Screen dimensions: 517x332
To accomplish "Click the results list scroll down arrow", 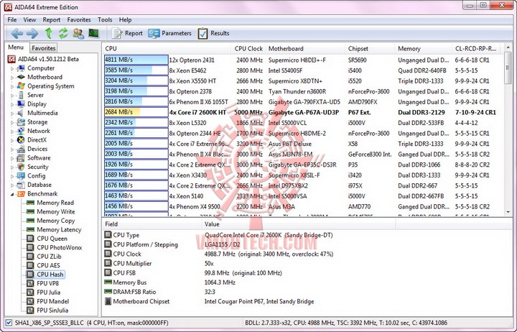I will (x=508, y=212).
